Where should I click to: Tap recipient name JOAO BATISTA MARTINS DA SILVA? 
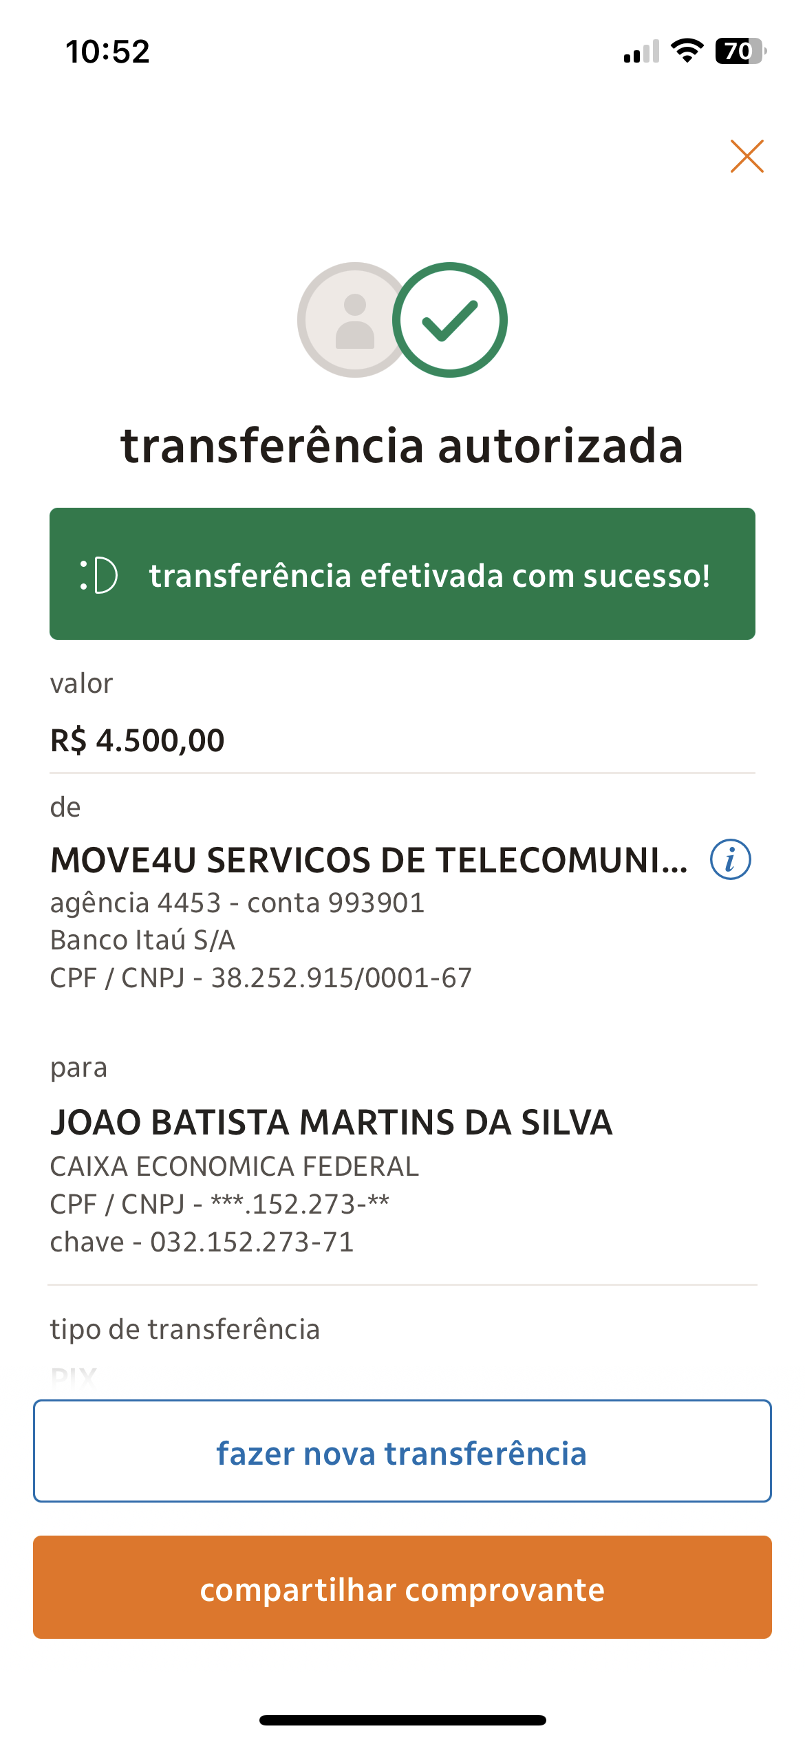pyautogui.click(x=332, y=1122)
